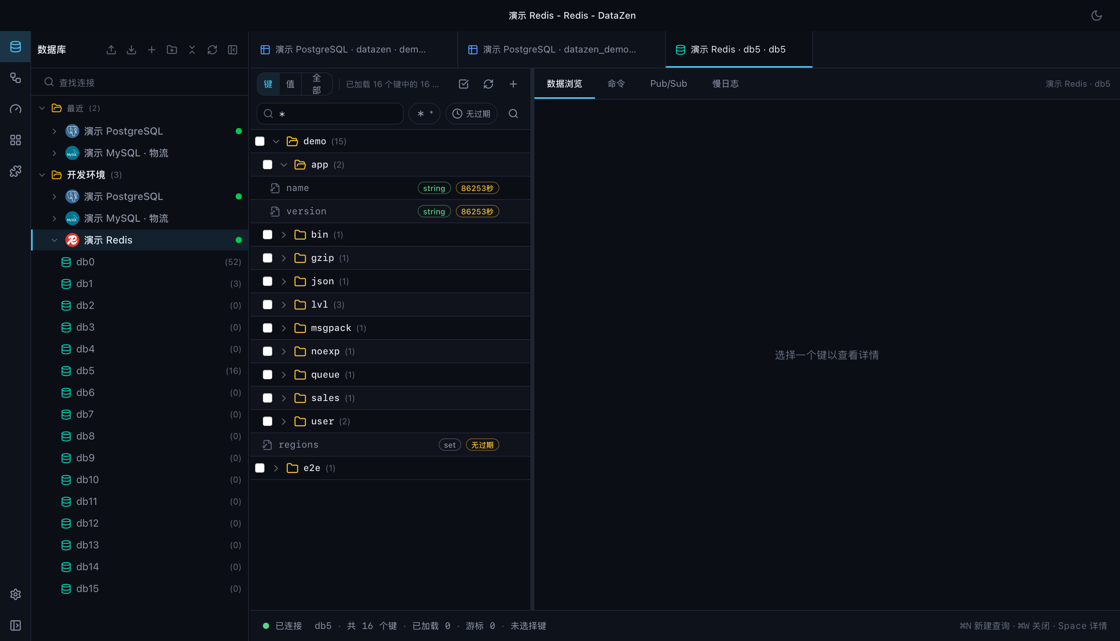Select db0 database icon row
Screen dimensions: 1120x641
pyautogui.click(x=140, y=263)
